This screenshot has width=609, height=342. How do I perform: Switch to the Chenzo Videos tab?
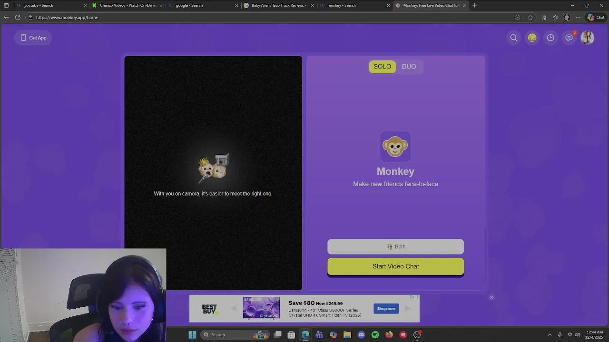(x=128, y=5)
